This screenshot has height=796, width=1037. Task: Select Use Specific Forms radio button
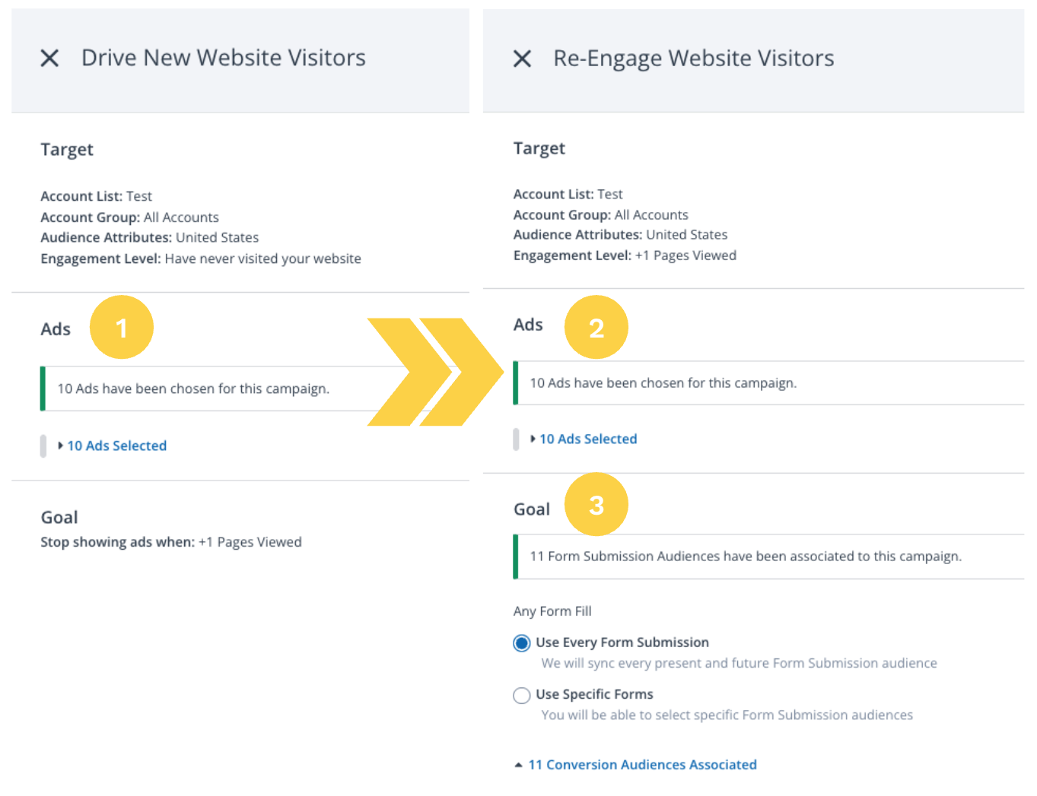click(522, 695)
